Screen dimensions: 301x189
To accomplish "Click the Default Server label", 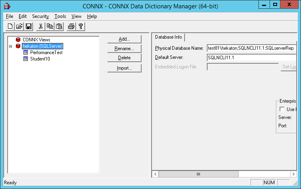I will coord(169,57).
